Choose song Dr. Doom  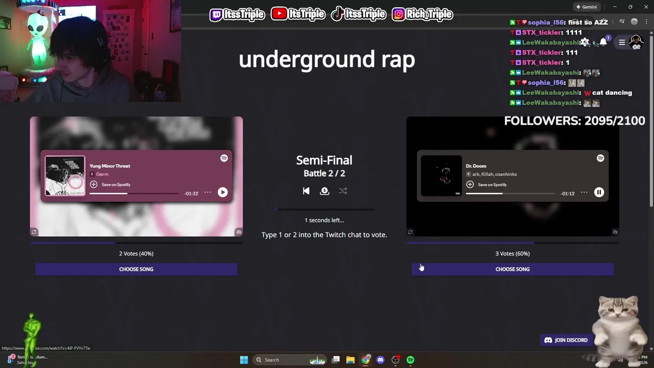point(512,269)
